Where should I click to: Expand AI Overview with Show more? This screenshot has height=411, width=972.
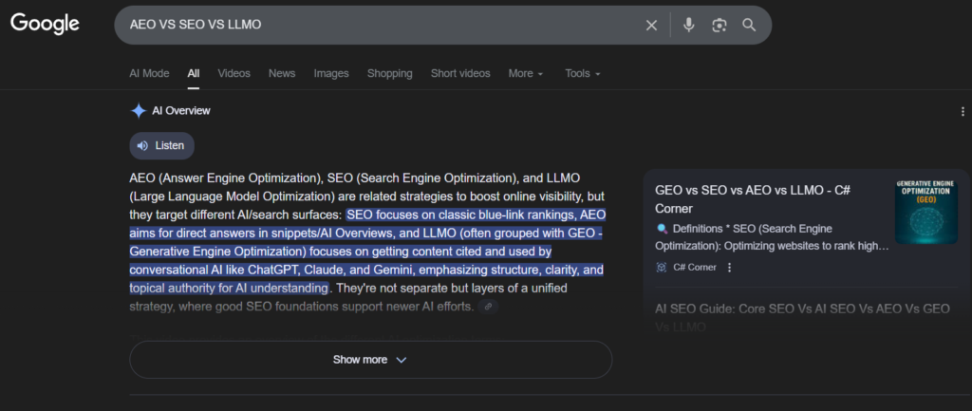point(371,360)
